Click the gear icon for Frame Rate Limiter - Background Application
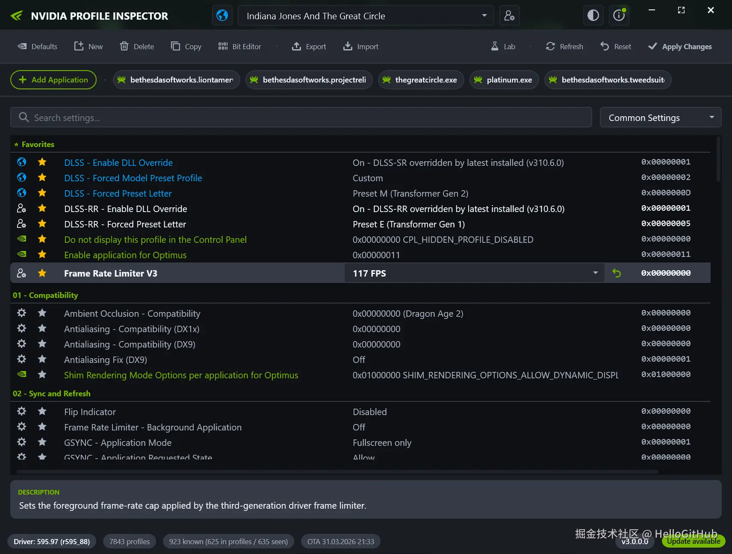 click(21, 427)
